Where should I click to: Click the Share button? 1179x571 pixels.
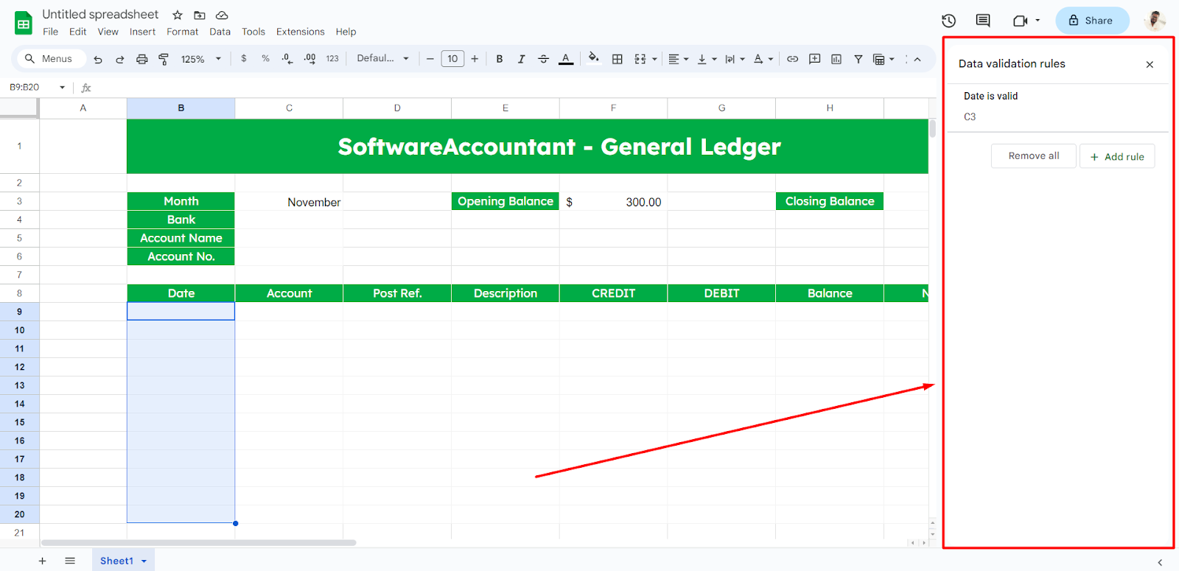[1091, 21]
